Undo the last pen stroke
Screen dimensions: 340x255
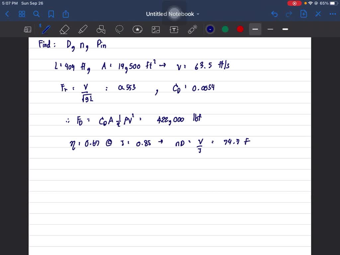click(274, 14)
